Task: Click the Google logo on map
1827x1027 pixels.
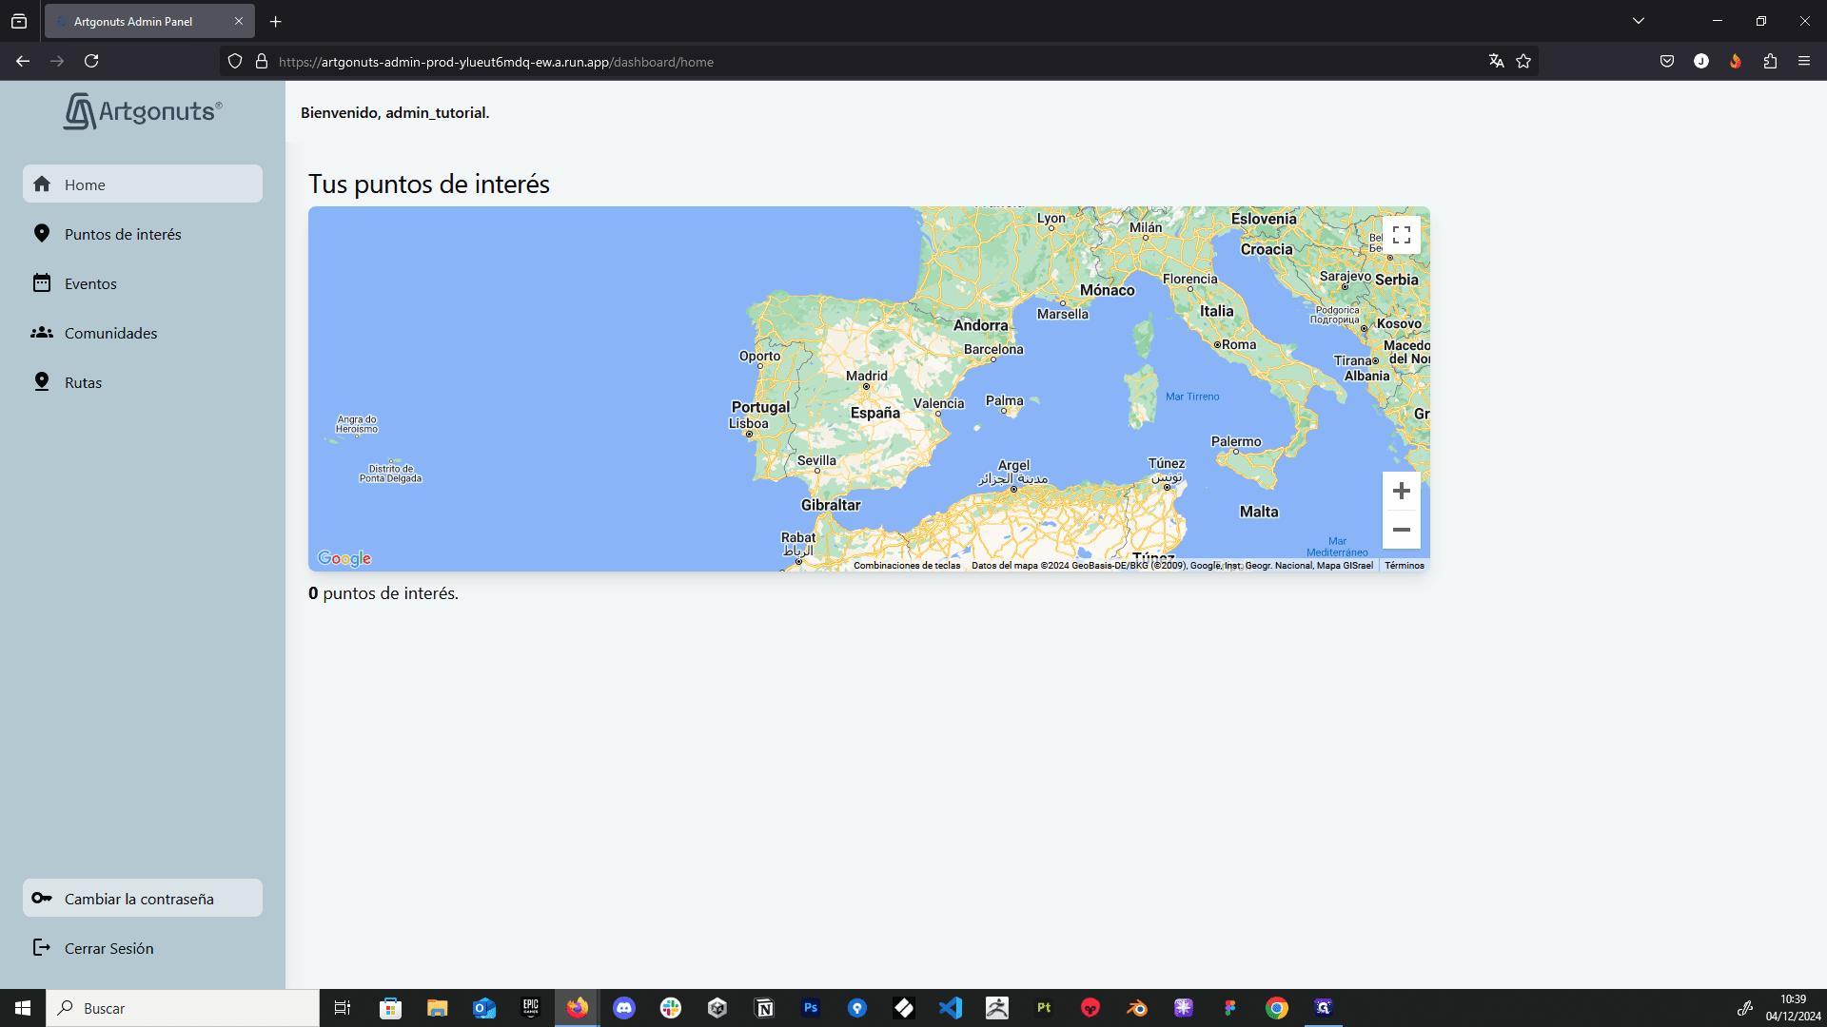Action: (344, 558)
